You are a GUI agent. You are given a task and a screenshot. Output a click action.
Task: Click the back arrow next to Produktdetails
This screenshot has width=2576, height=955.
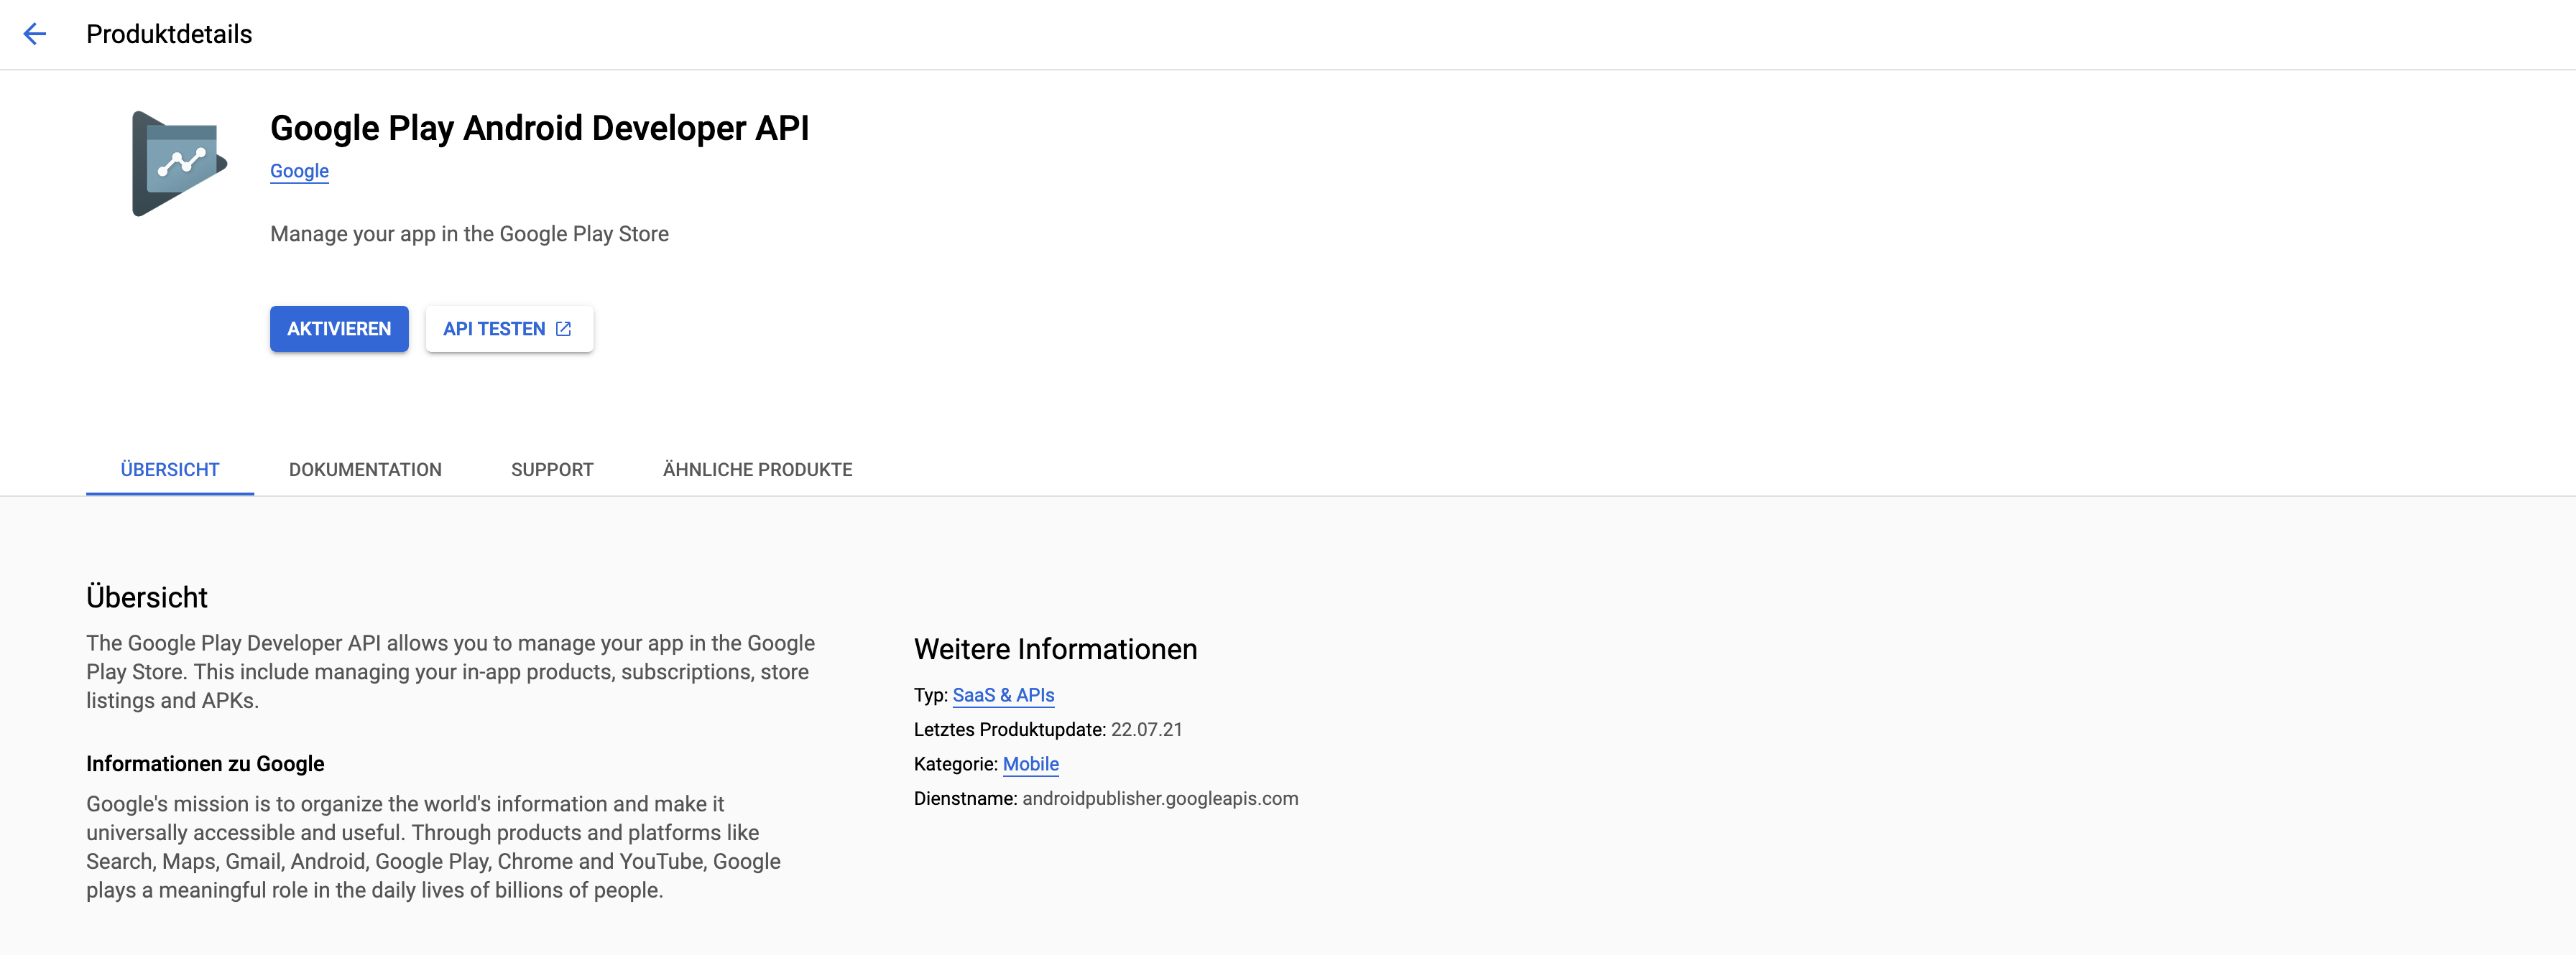point(35,34)
